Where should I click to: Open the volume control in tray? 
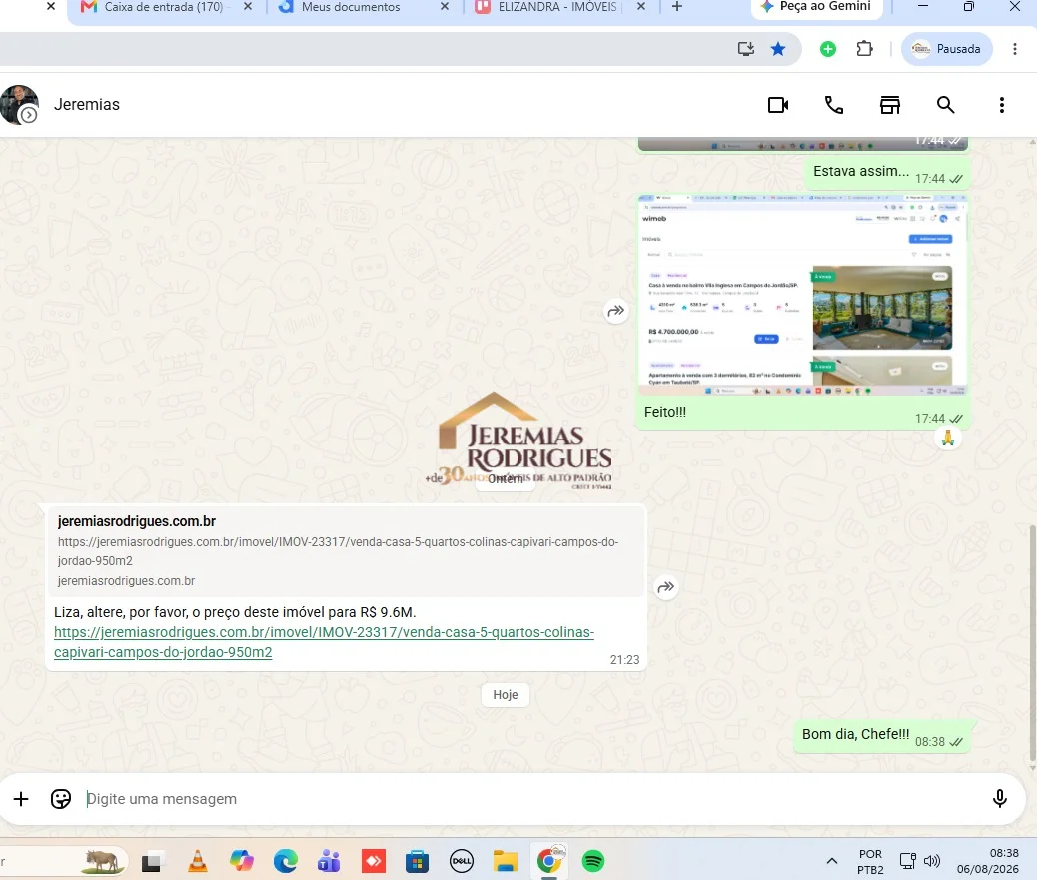point(932,860)
